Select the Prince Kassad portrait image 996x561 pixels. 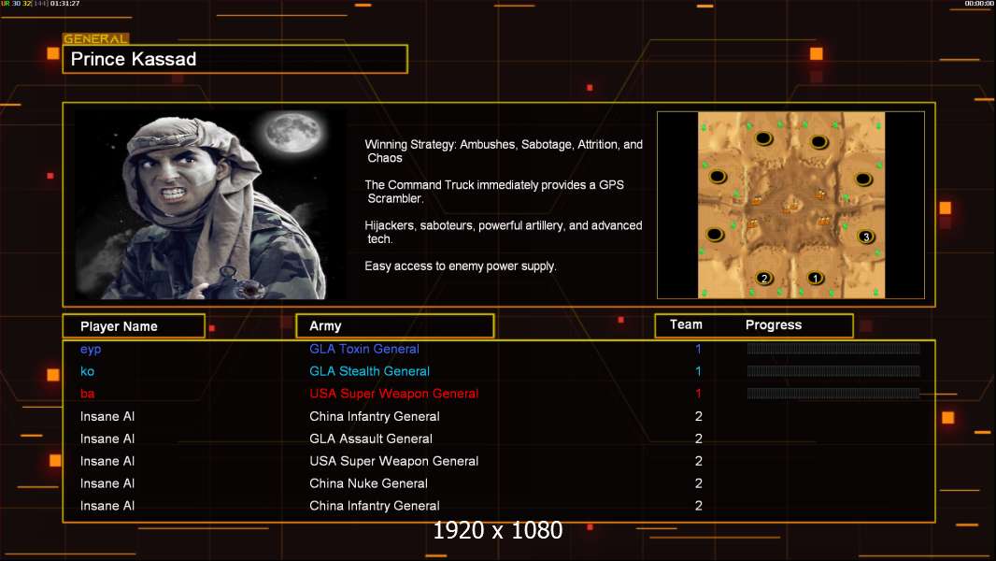(x=211, y=204)
